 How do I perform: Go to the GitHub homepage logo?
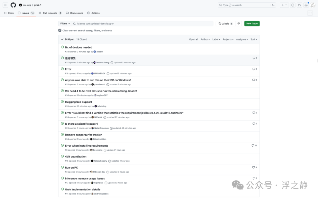point(13,5)
